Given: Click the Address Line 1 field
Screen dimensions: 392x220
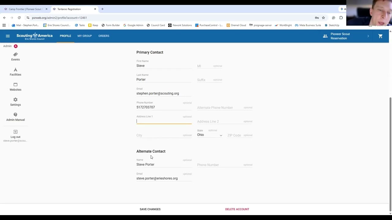Looking at the screenshot, I should point(164,121).
